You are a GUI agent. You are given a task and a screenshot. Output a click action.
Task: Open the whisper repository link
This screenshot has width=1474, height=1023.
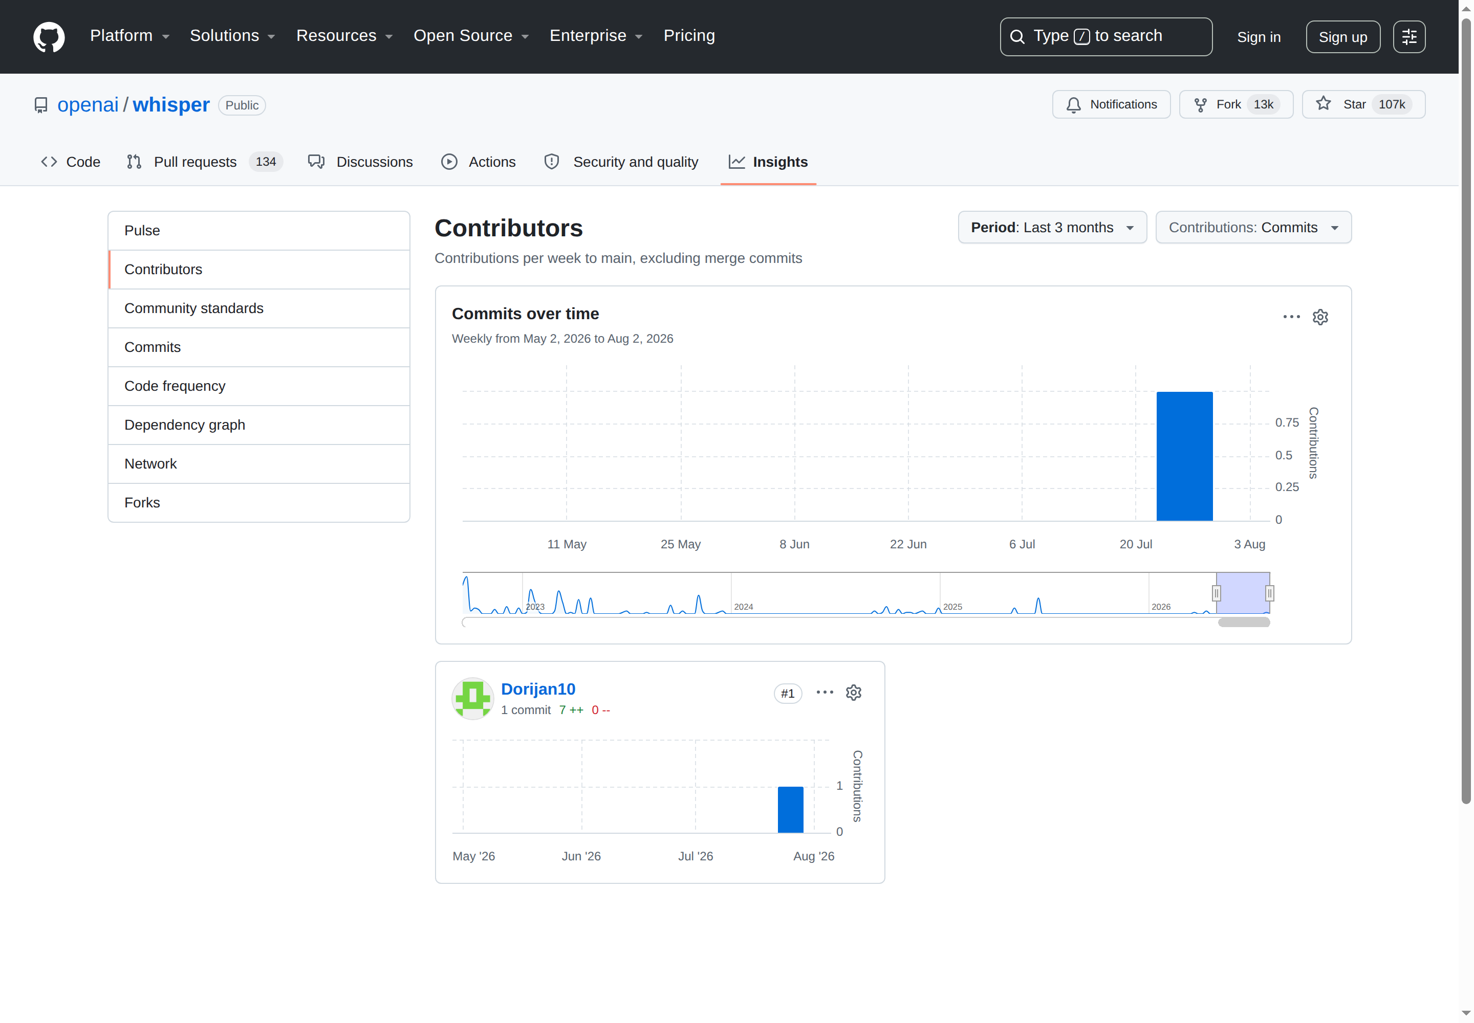click(x=170, y=104)
